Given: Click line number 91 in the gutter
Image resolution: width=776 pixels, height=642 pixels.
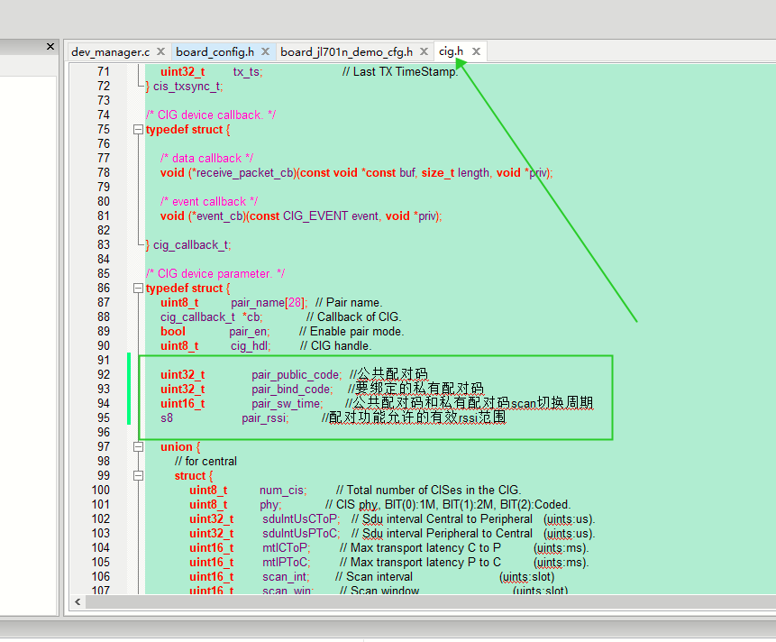Looking at the screenshot, I should click(x=104, y=361).
